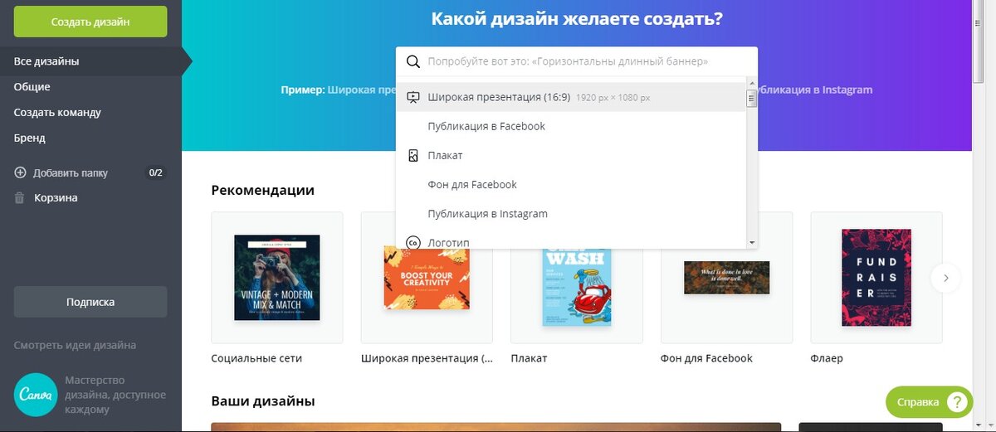
Task: Click the Фон для Facebook caption
Action: 706,358
